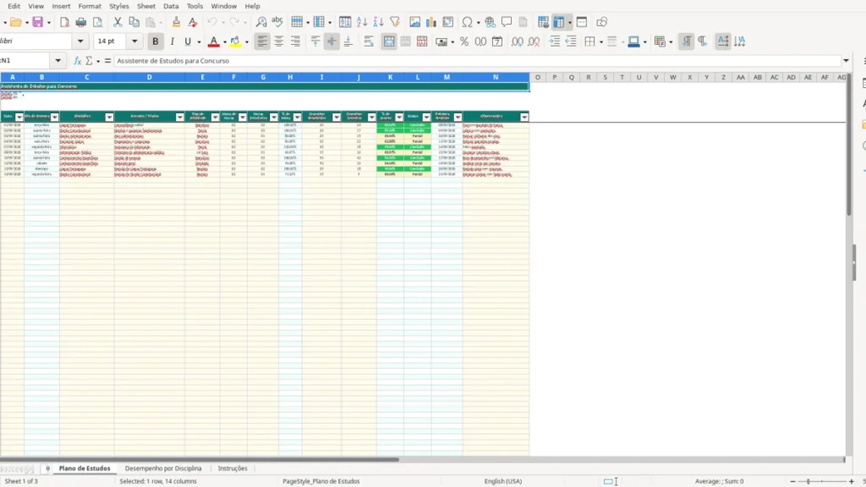The image size is (866, 487).
Task: Apply yellow background highlight color
Action: [236, 41]
